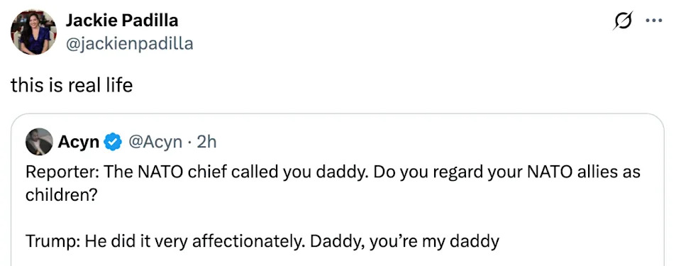Click the 2h timestamp
This screenshot has width=681, height=266.
tap(206, 142)
